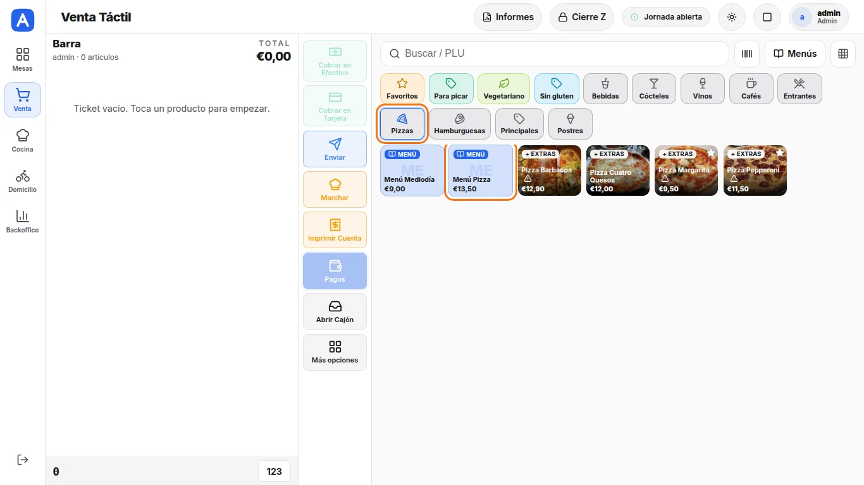Open the Principales category

point(519,124)
